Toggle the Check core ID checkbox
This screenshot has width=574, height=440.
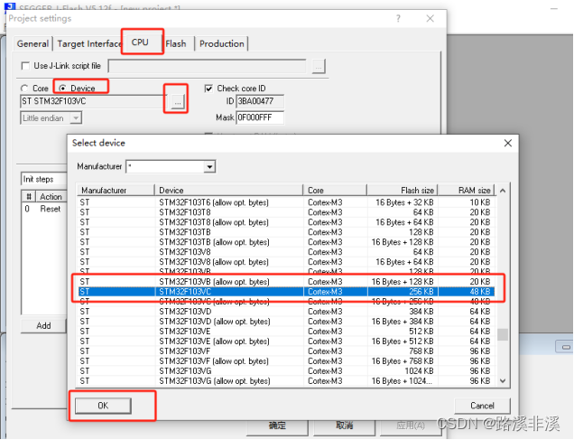208,89
